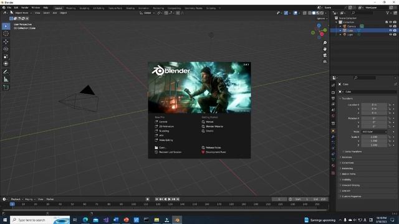Image resolution: width=399 pixels, height=224 pixels.
Task: Expand the Delta Transform panel
Action: (352, 152)
